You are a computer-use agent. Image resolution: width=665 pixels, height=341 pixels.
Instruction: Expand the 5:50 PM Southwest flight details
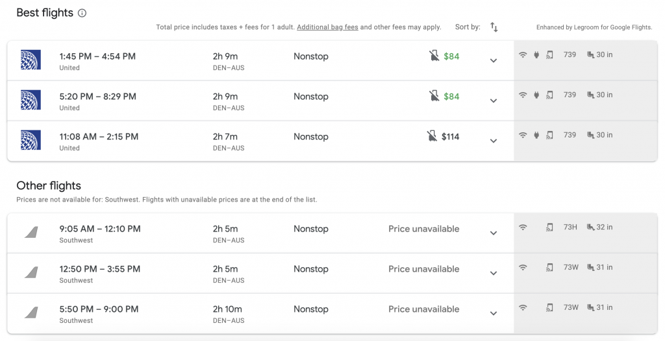[x=494, y=314]
